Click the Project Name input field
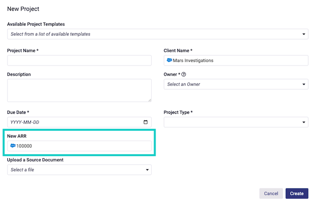 pyautogui.click(x=79, y=61)
